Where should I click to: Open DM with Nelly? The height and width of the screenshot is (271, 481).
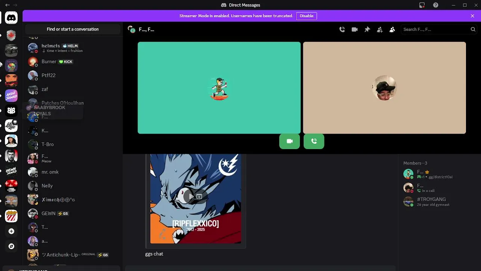pyautogui.click(x=73, y=186)
